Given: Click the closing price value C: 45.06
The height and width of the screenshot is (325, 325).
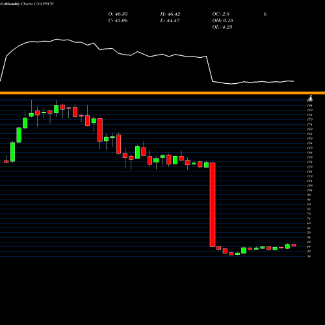Looking at the screenshot, I should 118,21.
